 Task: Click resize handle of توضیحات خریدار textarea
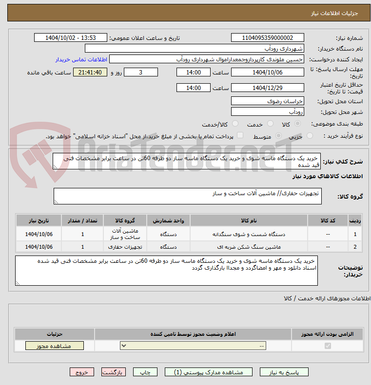(18, 283)
